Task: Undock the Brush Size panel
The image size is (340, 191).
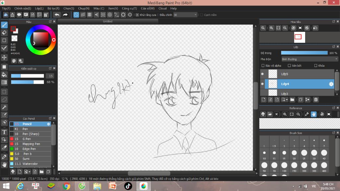Action: click(333, 133)
